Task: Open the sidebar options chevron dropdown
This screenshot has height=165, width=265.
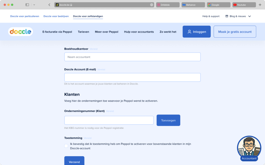Action: [34, 4]
